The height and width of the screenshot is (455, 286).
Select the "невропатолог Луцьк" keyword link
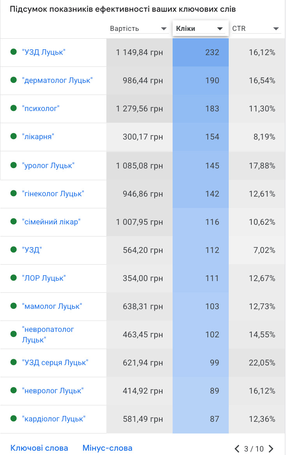(48, 334)
